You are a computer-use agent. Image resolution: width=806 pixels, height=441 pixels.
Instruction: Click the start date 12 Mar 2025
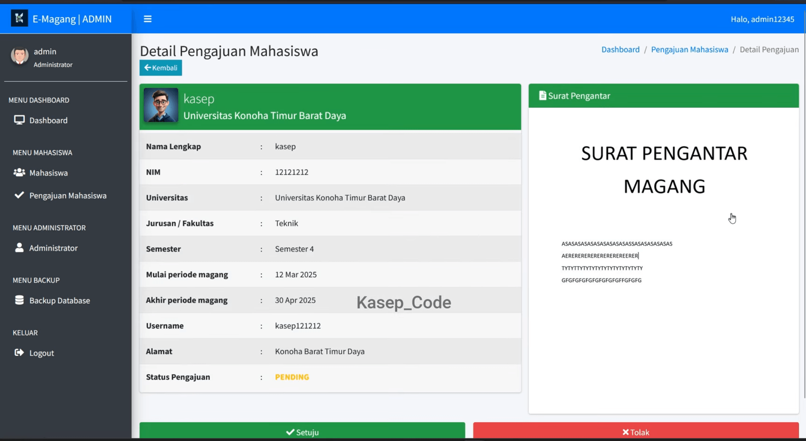point(296,274)
